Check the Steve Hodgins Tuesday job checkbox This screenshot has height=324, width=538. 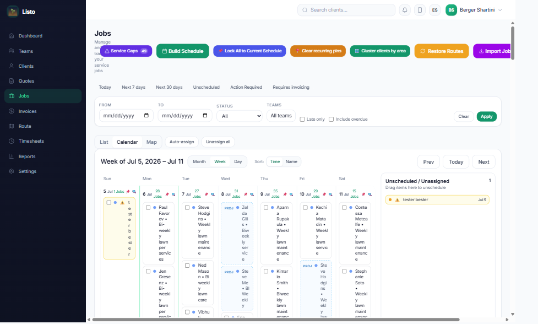coord(187,208)
